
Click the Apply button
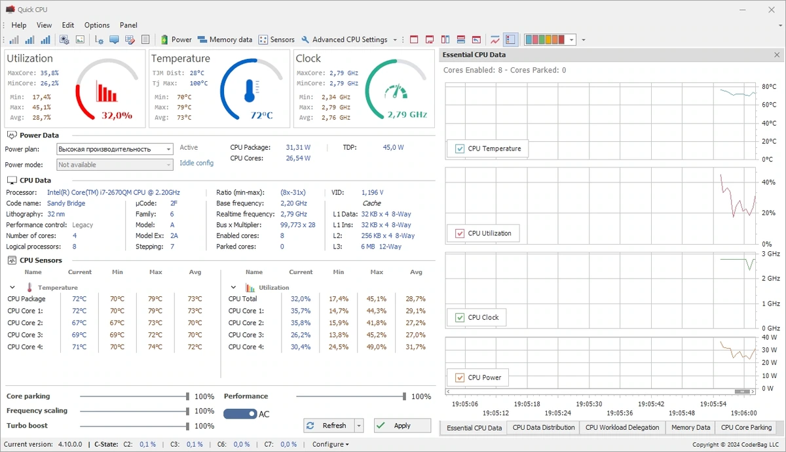point(402,426)
